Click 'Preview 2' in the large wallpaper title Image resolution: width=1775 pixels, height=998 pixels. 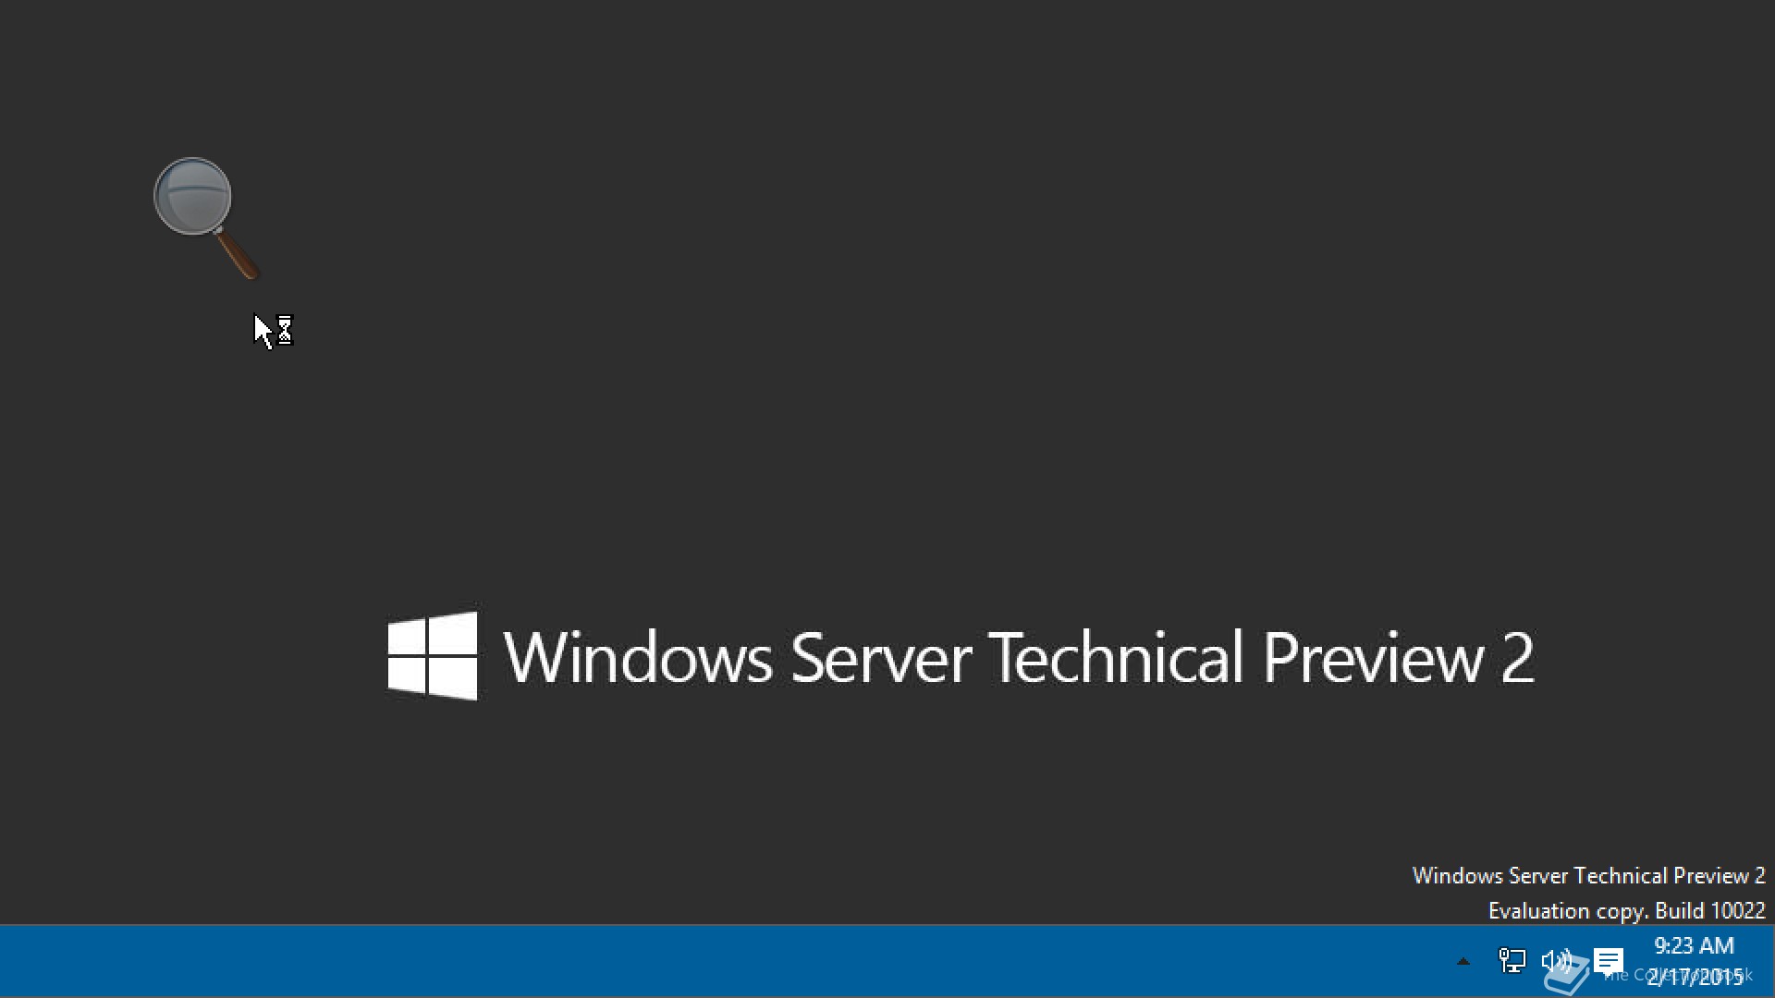(1399, 657)
